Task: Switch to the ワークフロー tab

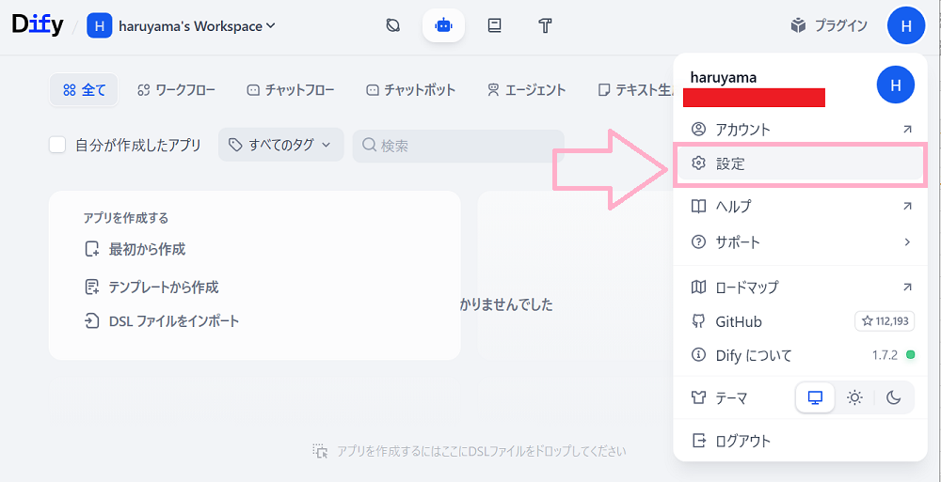Action: (x=176, y=90)
